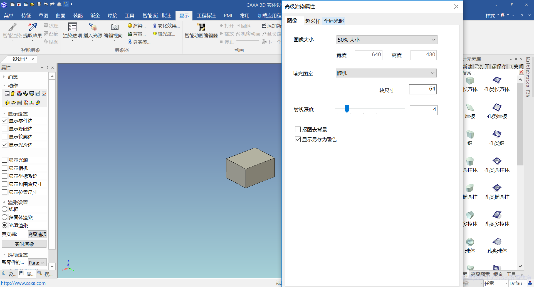Image resolution: width=534 pixels, height=287 pixels.
Task: Open the 草图 ribbon tab
Action: pos(43,16)
